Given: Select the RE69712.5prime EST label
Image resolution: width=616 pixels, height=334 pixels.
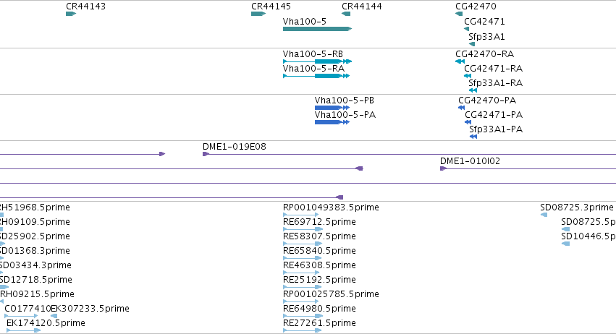Looking at the screenshot, I should click(x=319, y=222).
